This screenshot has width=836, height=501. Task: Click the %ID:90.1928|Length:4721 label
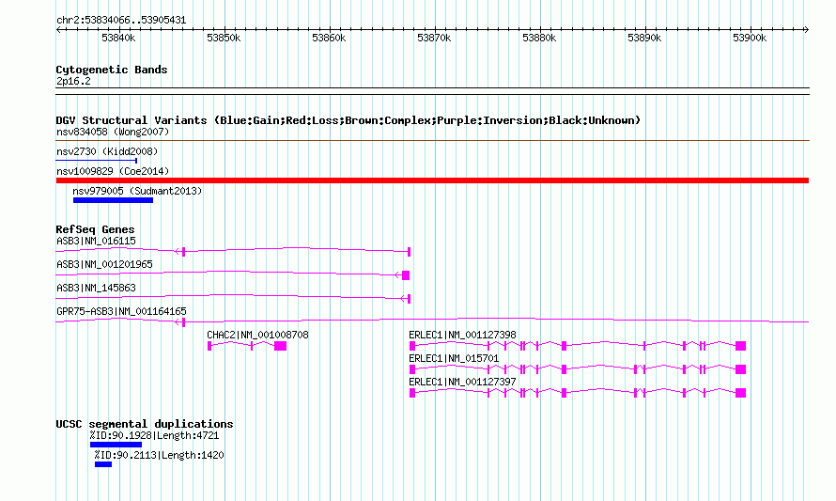(x=155, y=436)
